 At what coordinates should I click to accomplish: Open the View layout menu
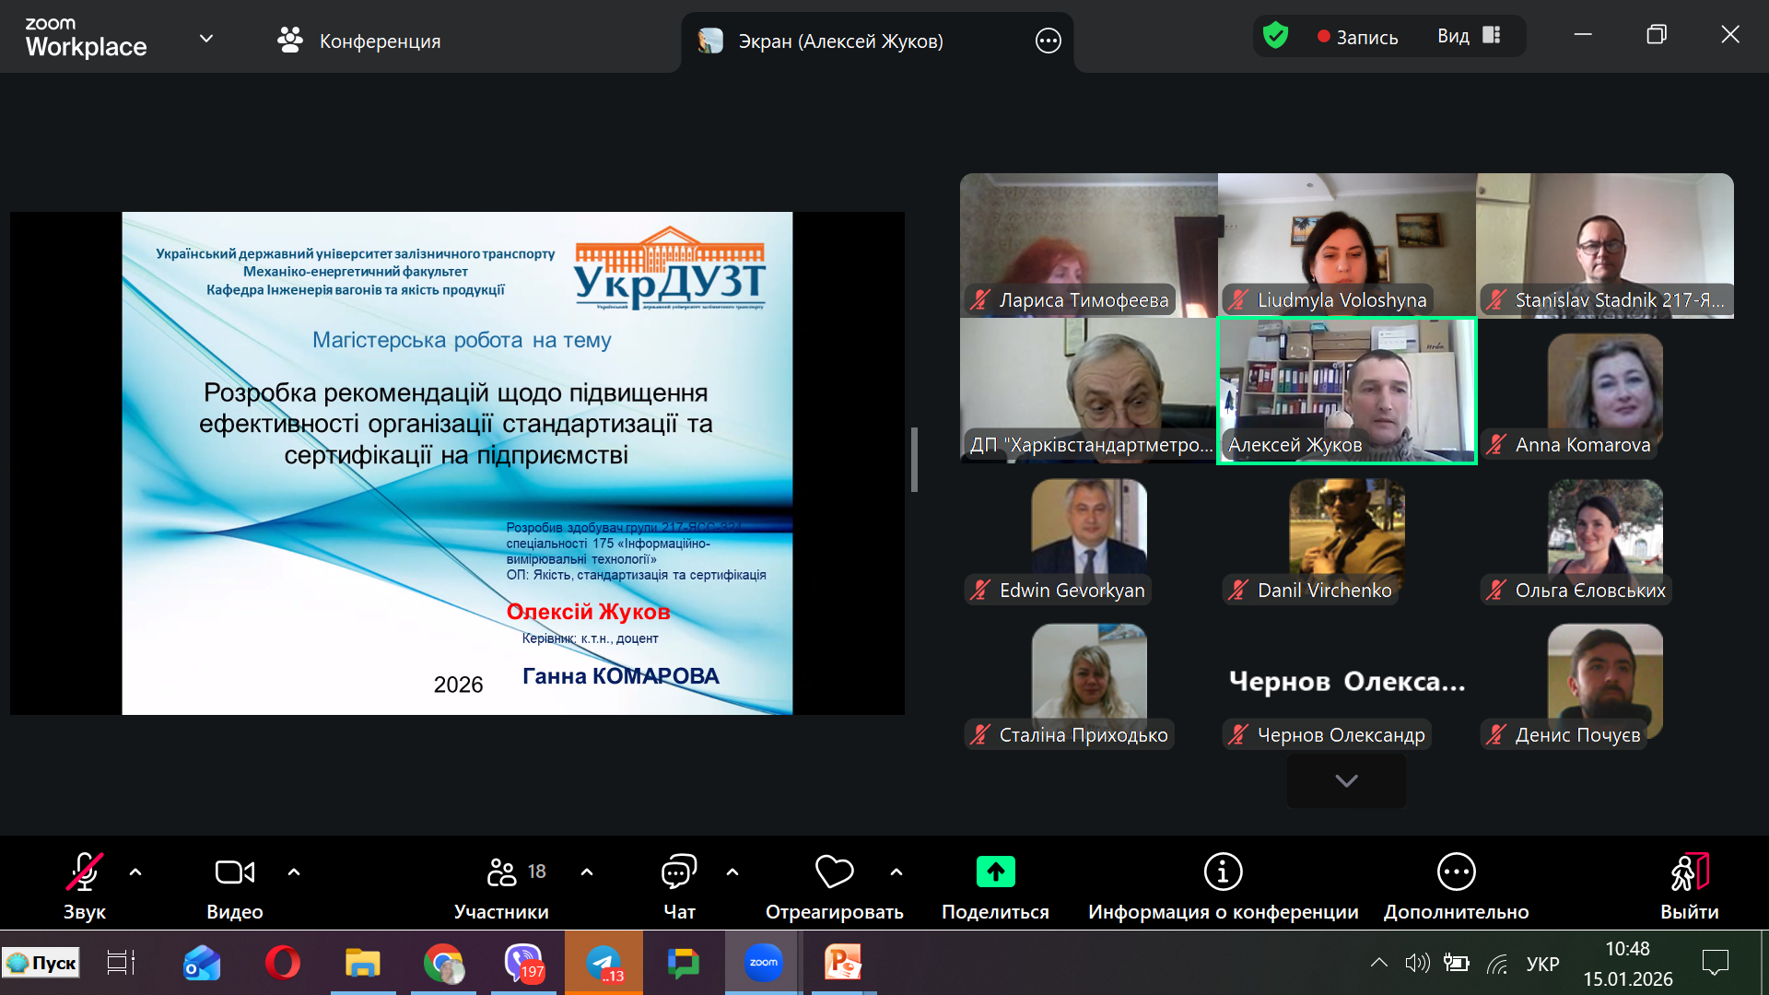coord(1470,36)
